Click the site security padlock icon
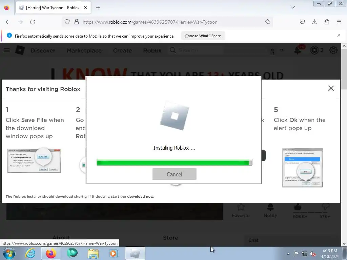Image resolution: width=347 pixels, height=260 pixels. (77, 22)
